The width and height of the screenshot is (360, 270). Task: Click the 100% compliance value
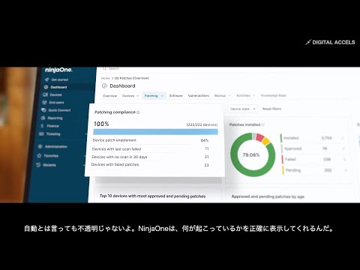tap(101, 124)
